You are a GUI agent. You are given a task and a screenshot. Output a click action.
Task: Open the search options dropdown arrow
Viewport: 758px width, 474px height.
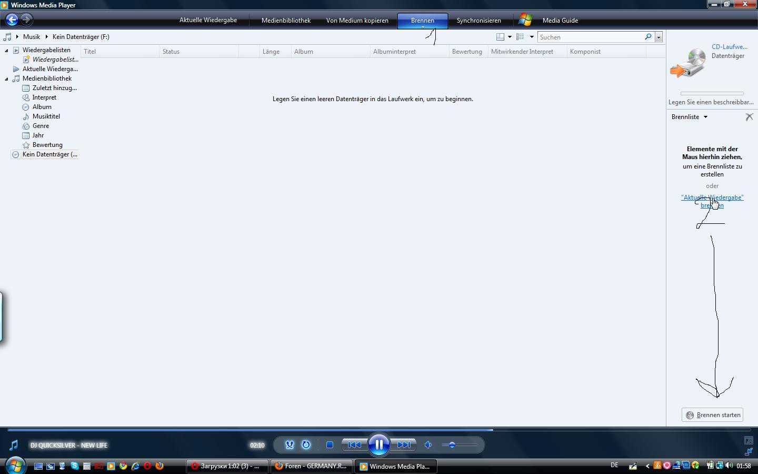coord(659,37)
